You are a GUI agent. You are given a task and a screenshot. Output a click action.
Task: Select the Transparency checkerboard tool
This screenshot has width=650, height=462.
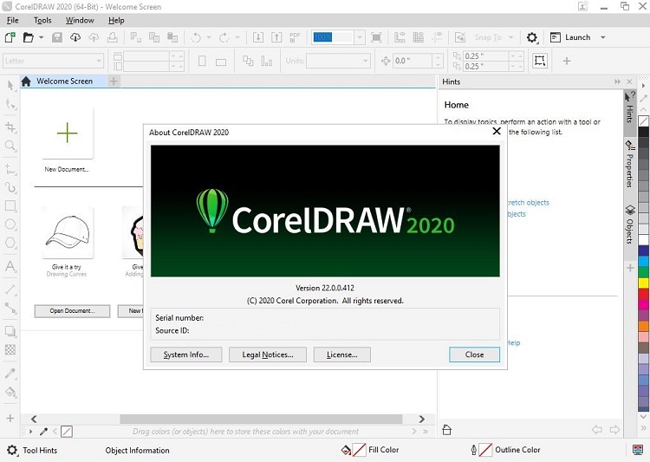coord(10,349)
